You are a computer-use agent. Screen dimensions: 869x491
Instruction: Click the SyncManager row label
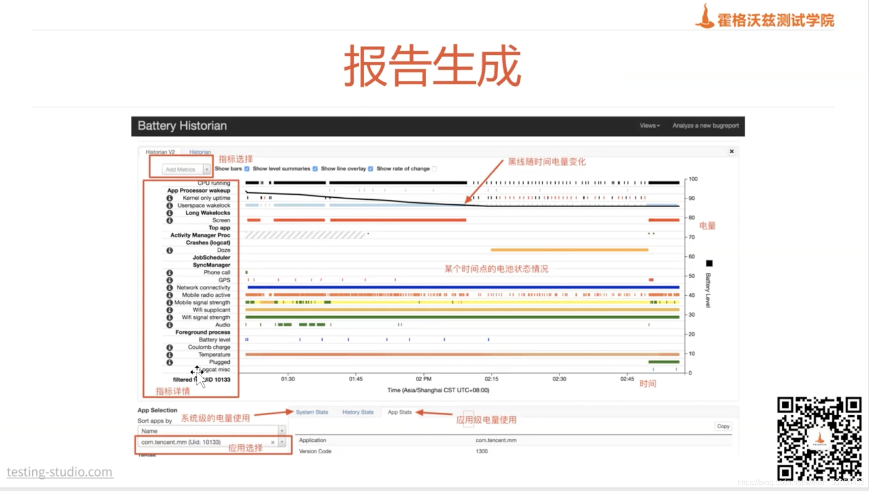click(211, 265)
